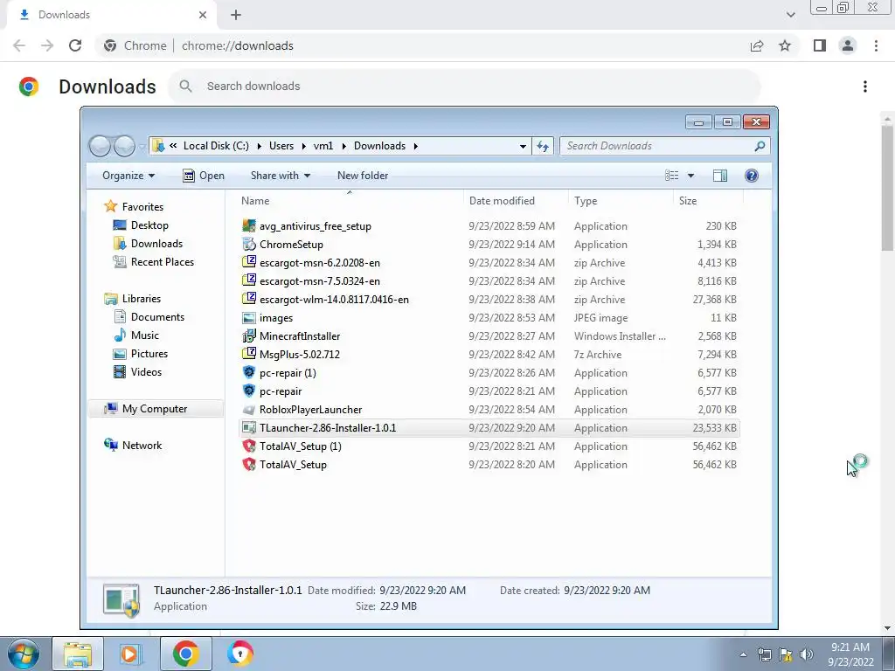Select My Computer in navigation pane
The image size is (895, 671).
point(155,409)
